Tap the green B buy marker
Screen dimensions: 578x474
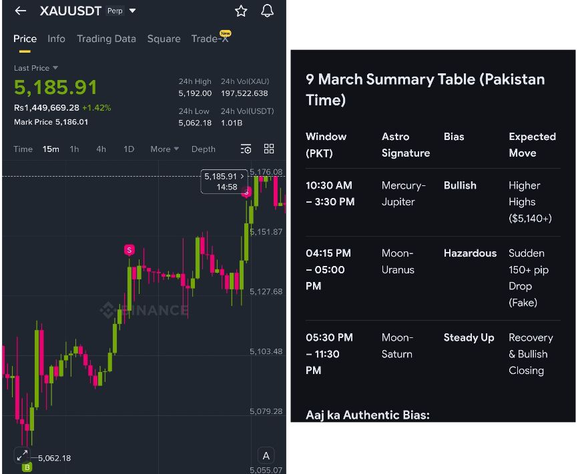click(x=27, y=468)
